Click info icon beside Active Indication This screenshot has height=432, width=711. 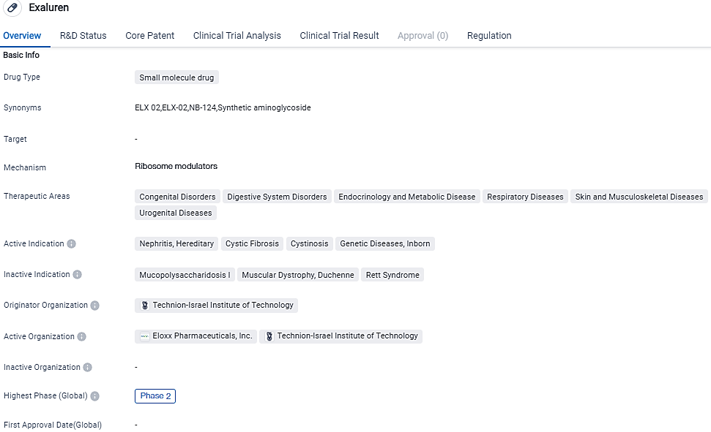72,243
